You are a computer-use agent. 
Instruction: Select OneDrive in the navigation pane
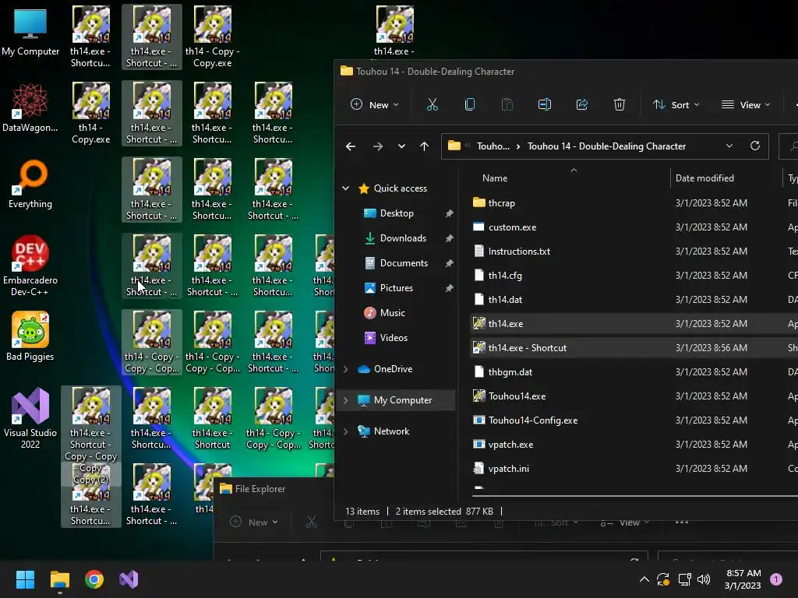(393, 369)
